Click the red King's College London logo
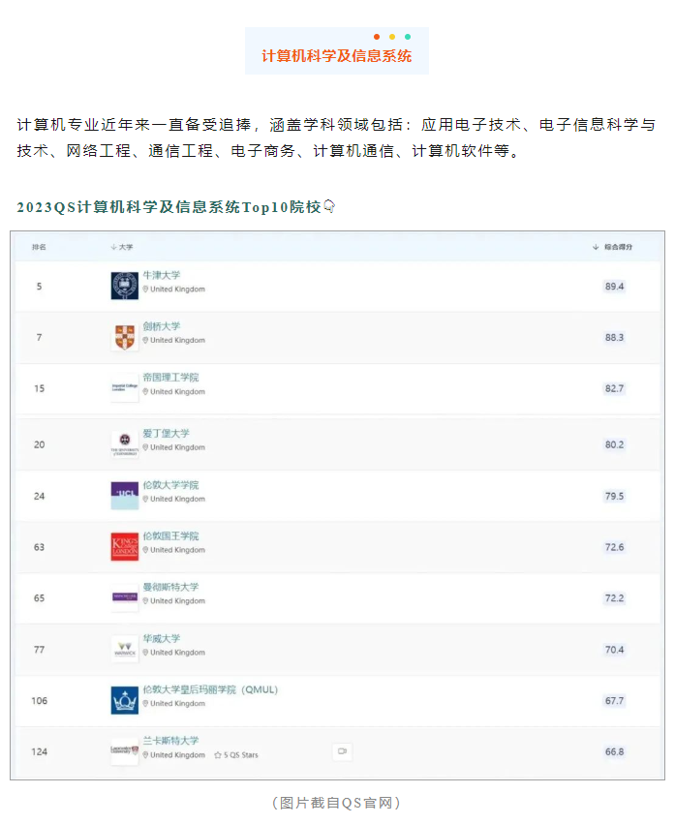The image size is (675, 824). (x=125, y=546)
